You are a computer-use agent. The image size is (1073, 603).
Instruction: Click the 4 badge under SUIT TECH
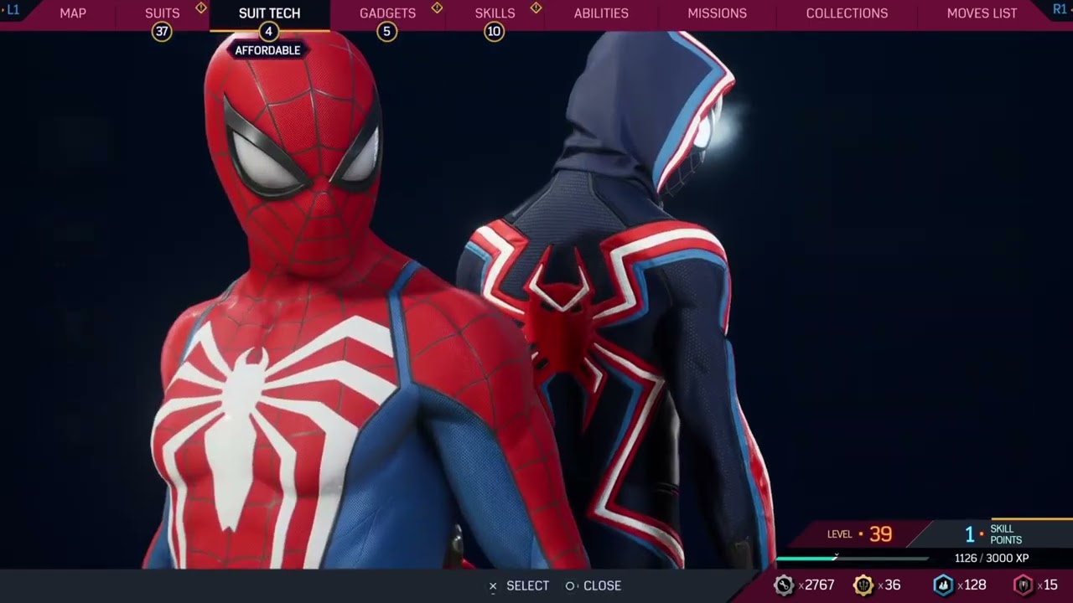point(268,32)
